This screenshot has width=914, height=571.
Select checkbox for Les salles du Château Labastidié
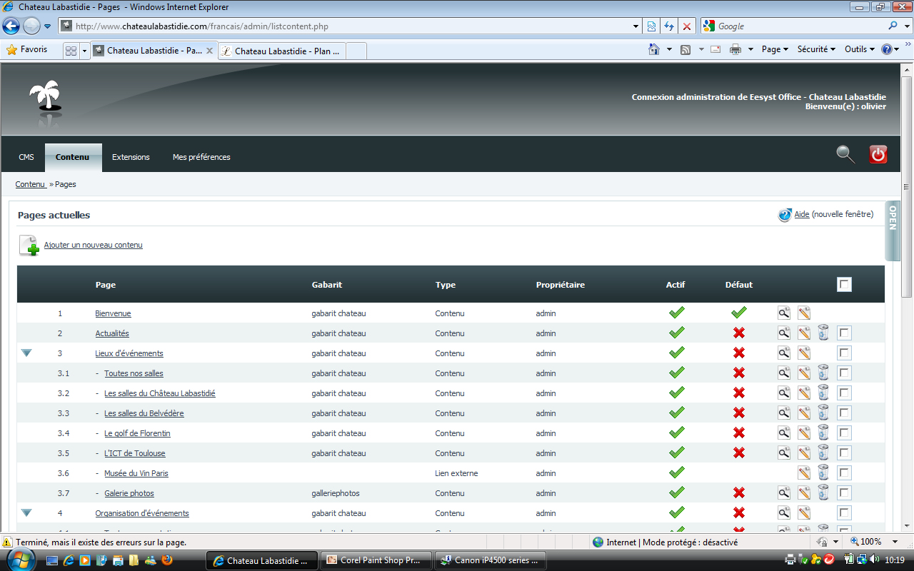coord(845,393)
